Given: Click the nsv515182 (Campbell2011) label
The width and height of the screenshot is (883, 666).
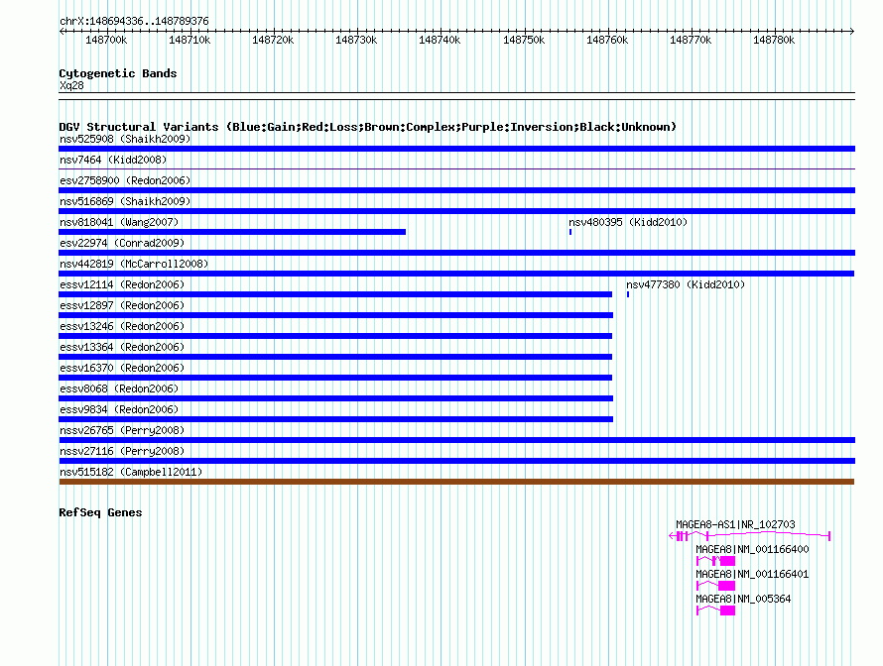Looking at the screenshot, I should pyautogui.click(x=131, y=472).
